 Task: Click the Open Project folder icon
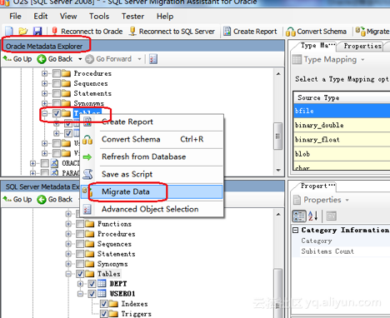[23, 32]
